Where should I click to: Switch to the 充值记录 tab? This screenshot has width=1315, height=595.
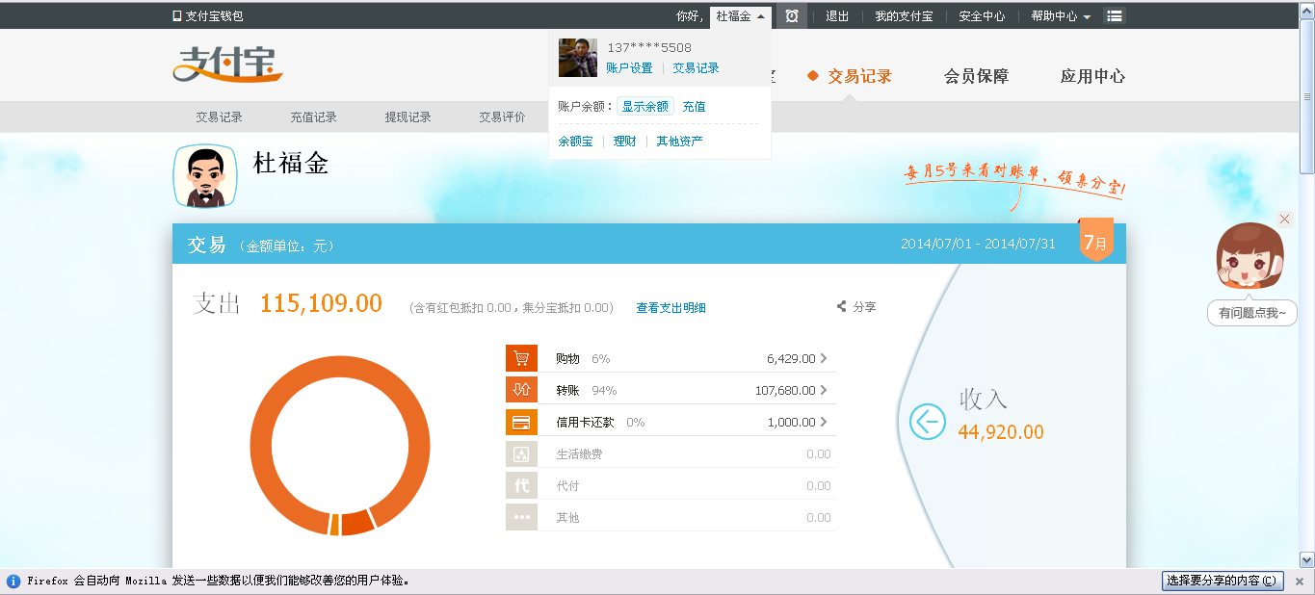pos(313,117)
